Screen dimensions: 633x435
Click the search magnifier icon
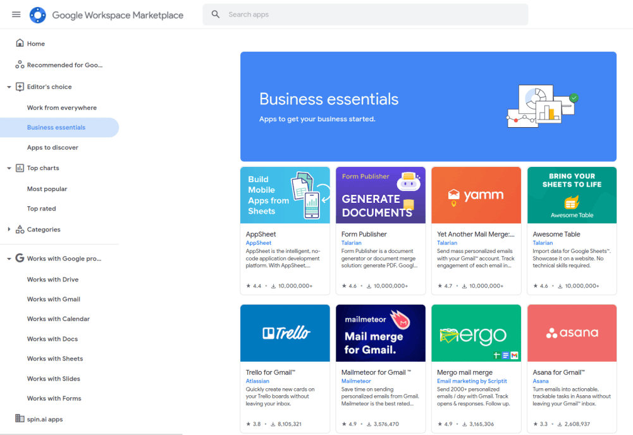pos(216,15)
